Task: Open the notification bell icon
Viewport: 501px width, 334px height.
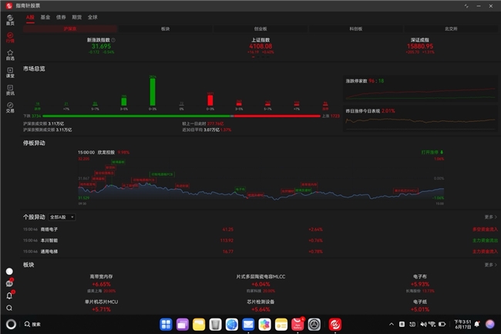Action: coord(9,295)
